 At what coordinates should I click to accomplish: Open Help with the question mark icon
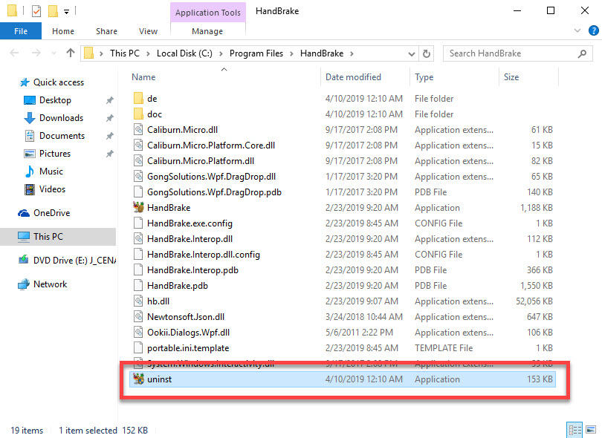[594, 30]
